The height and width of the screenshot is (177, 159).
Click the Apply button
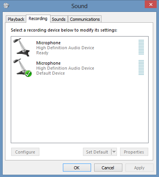pos(140,167)
